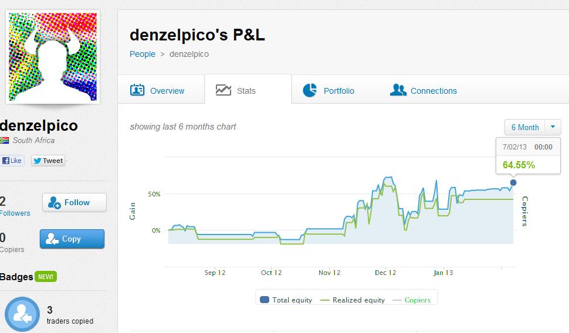Screen dimensions: 569x333
Task: Click the Overview tab ID card icon
Action: (137, 90)
